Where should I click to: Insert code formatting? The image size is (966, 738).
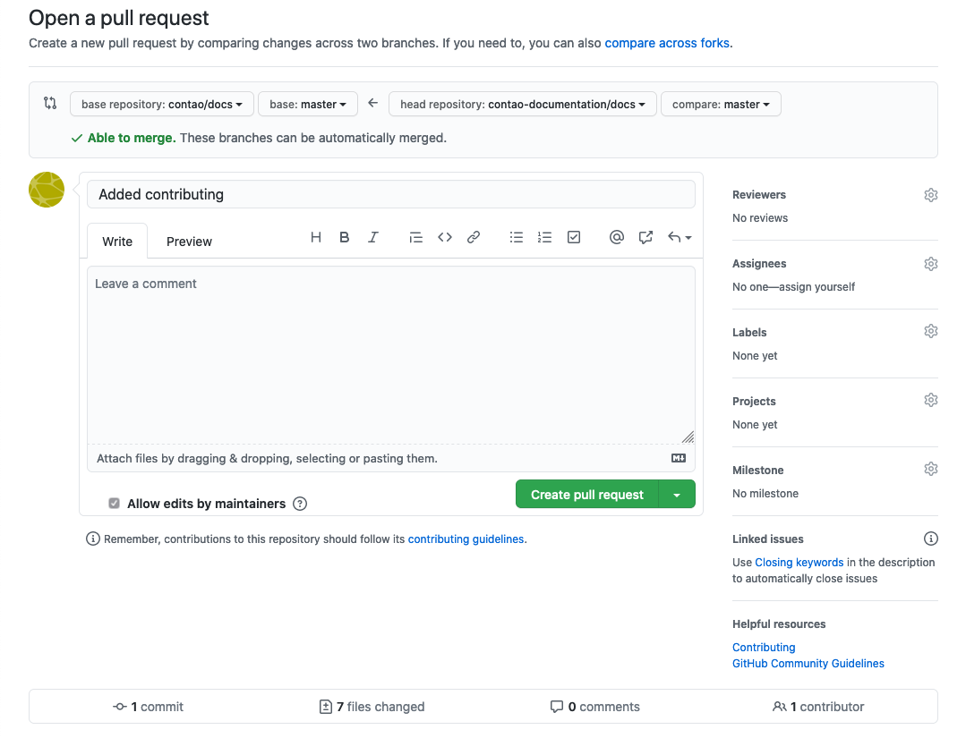click(445, 237)
